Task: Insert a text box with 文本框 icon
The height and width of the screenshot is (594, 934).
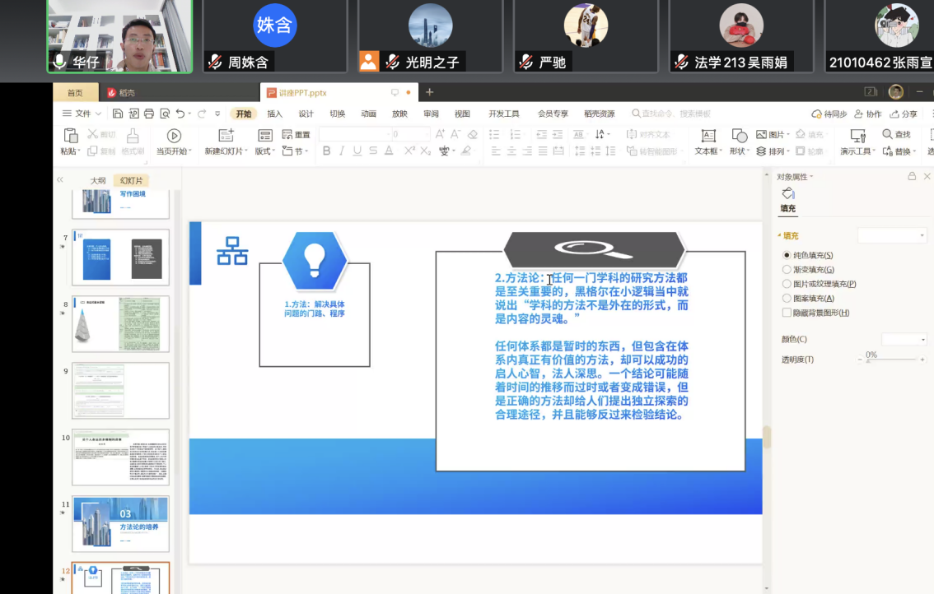Action: (708, 136)
